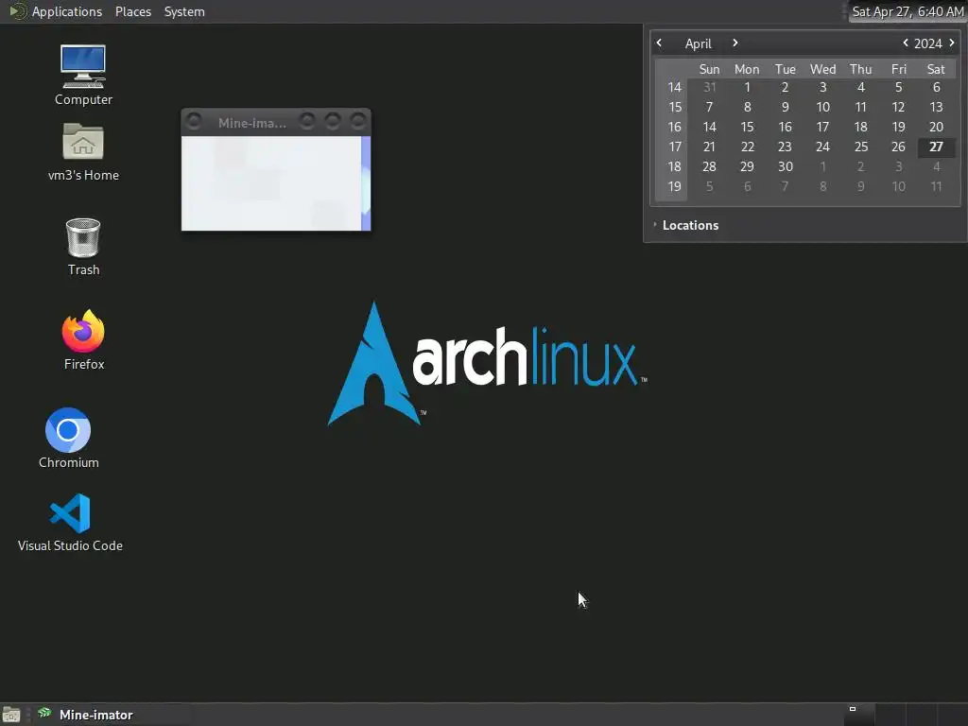The height and width of the screenshot is (726, 968).
Task: Click grayed May 8 in calendar
Action: click(x=823, y=186)
